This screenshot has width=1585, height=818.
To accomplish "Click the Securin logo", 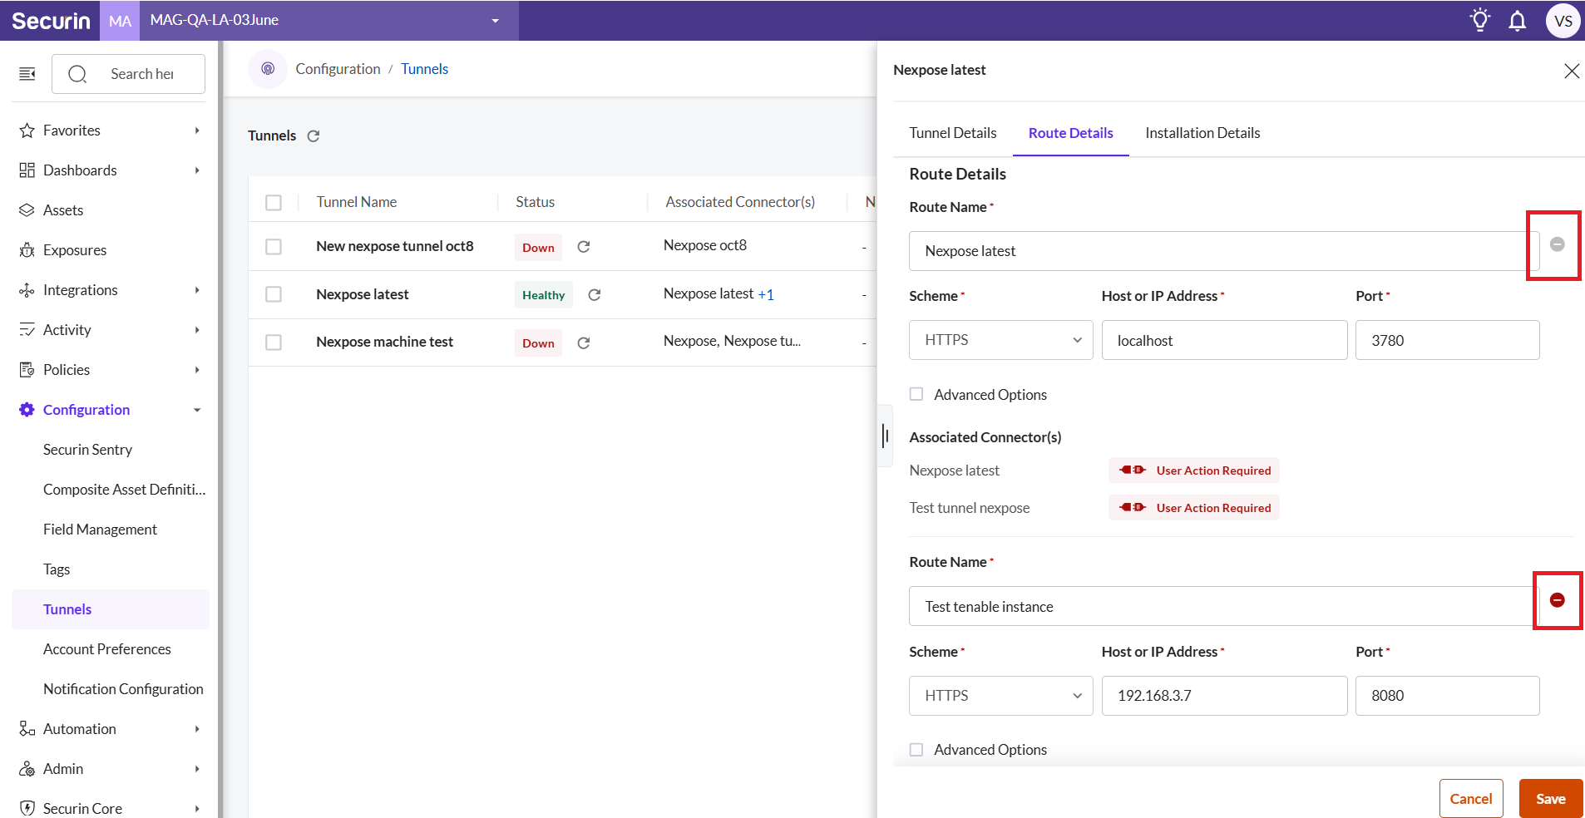I will (51, 21).
